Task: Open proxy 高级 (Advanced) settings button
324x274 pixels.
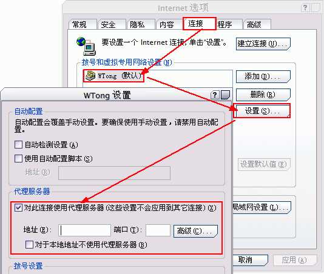Action: pos(195,231)
